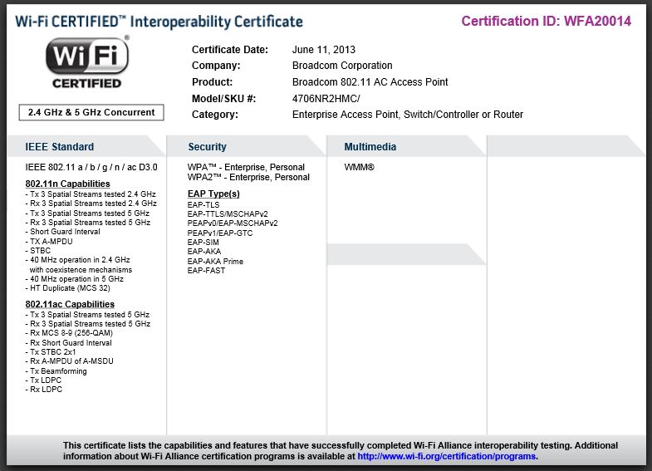Click the Model/SKU #: label

pyautogui.click(x=223, y=99)
